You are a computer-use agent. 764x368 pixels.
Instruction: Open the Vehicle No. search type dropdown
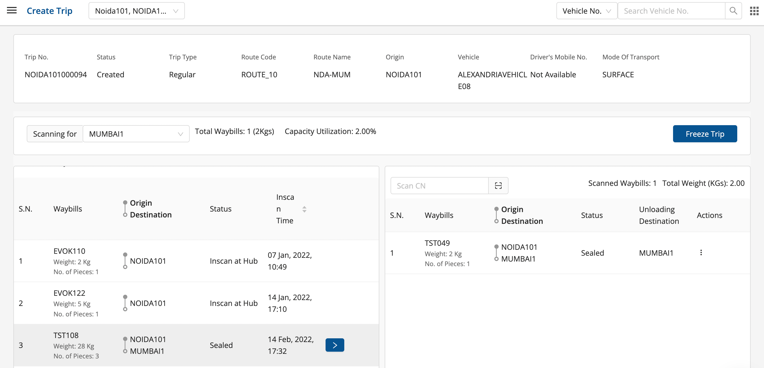click(x=586, y=11)
